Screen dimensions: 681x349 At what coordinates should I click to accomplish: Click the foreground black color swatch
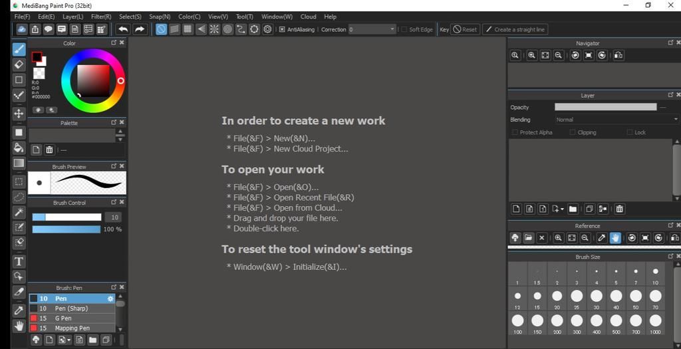[x=37, y=57]
